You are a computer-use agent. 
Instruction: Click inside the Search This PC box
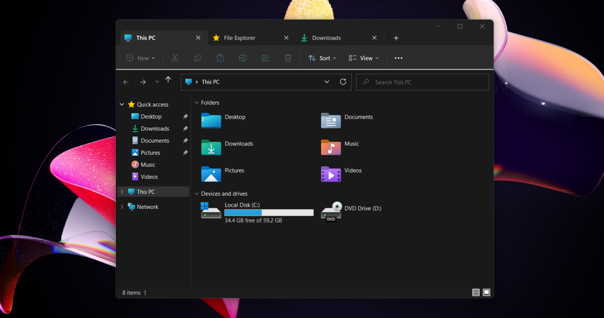tap(422, 82)
